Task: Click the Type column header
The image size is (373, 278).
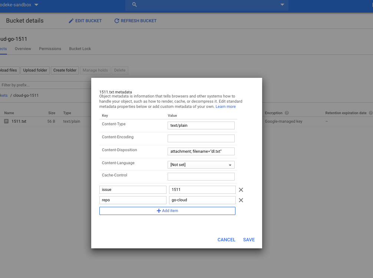Action: [67, 113]
